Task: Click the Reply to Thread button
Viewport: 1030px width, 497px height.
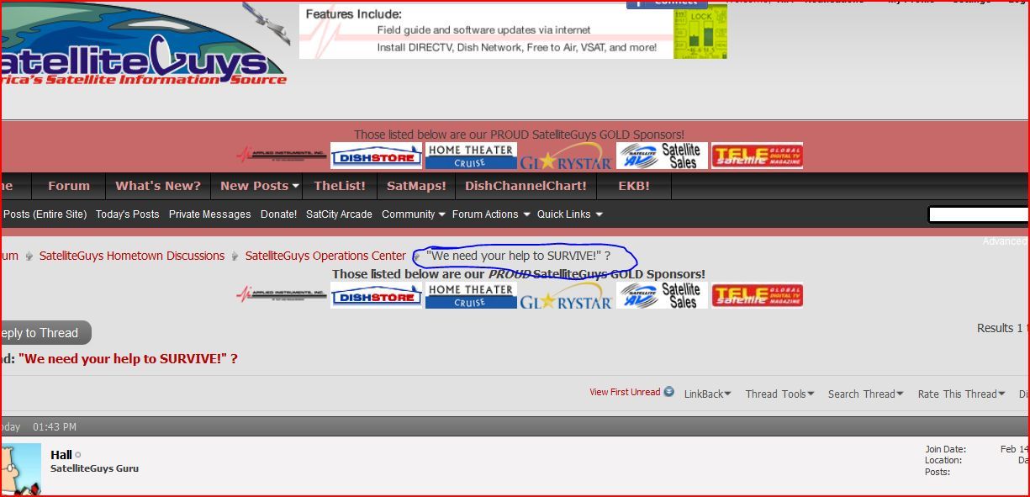Action: 45,333
